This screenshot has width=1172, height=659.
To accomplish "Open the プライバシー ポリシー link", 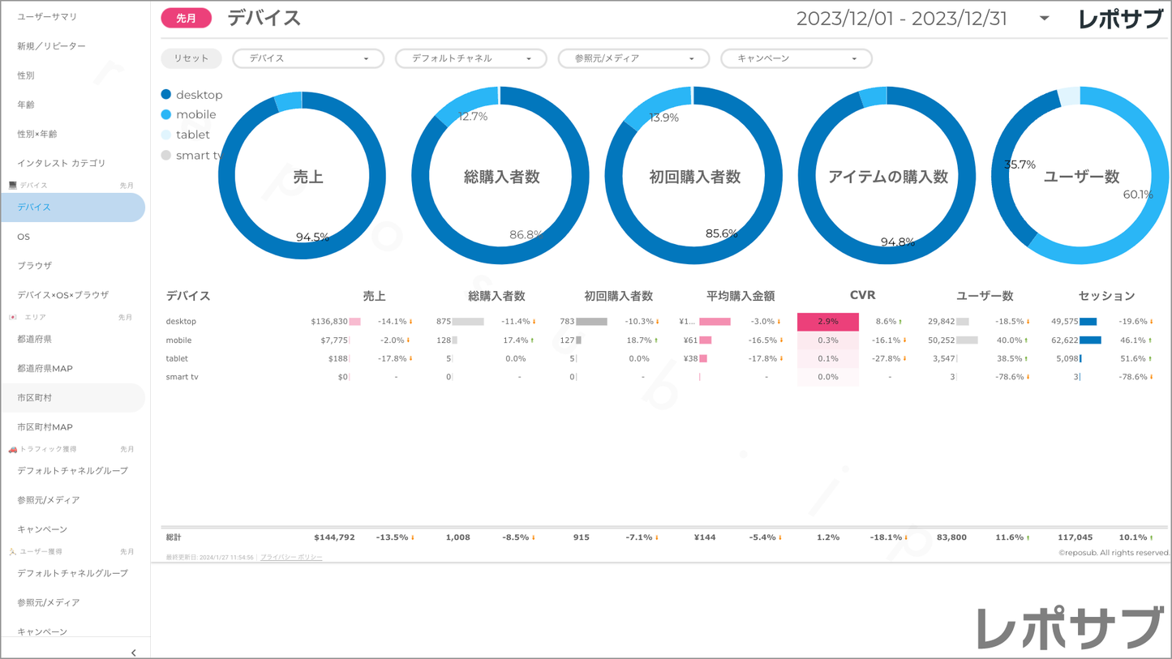I will tap(291, 558).
